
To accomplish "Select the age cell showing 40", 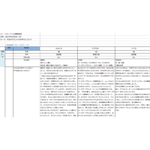I will point(133,52).
